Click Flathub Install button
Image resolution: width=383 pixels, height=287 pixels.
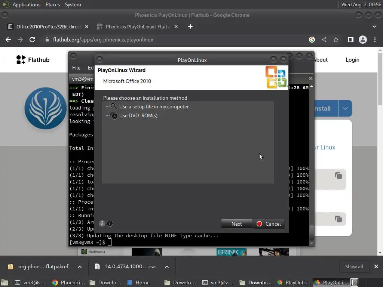pos(326,108)
